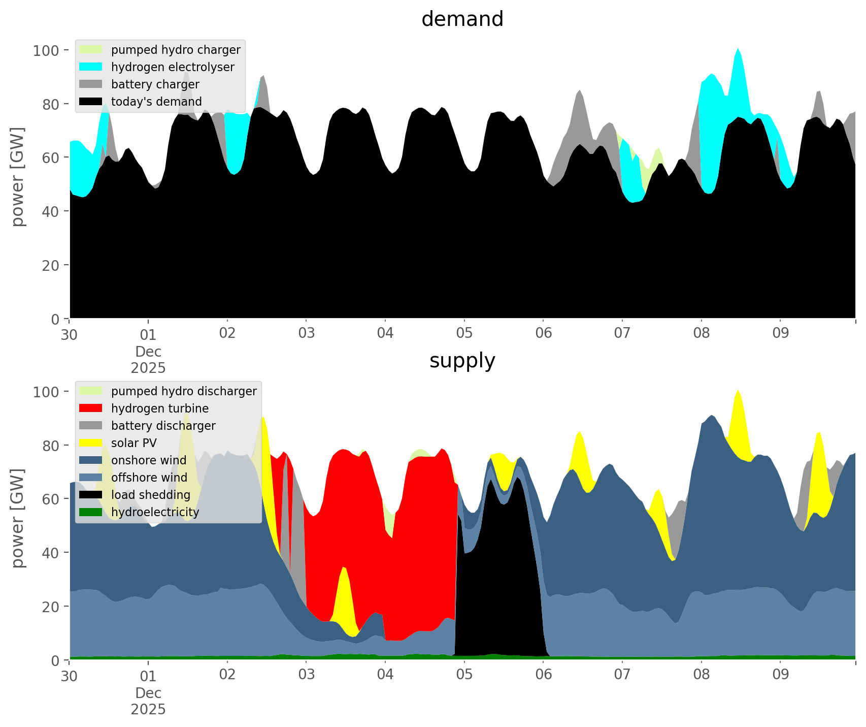Click the offshore wind legend swatch
The image size is (866, 727).
pyautogui.click(x=91, y=478)
